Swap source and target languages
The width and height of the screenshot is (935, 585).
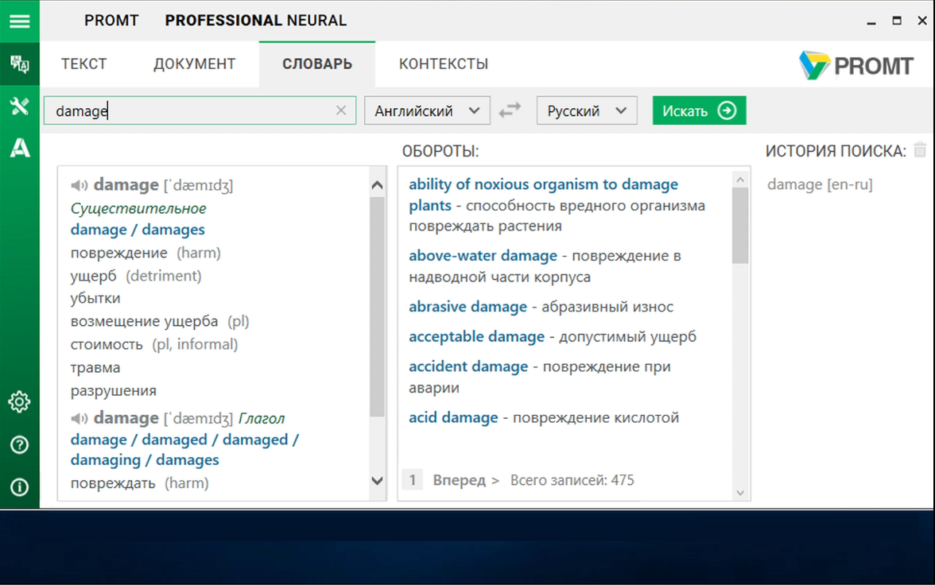click(x=510, y=110)
